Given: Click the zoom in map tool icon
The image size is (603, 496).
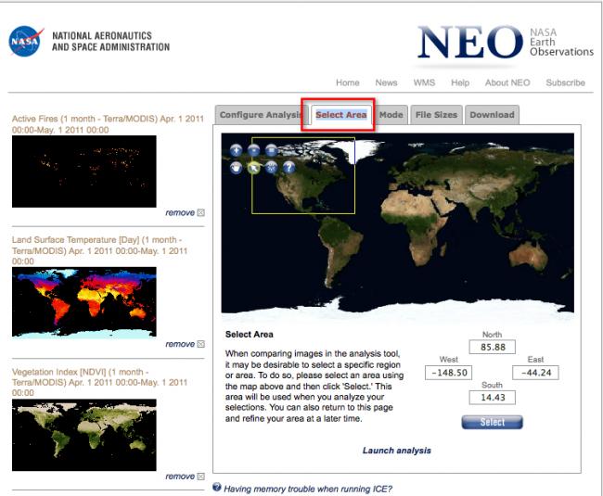Looking at the screenshot, I should coord(237,149).
